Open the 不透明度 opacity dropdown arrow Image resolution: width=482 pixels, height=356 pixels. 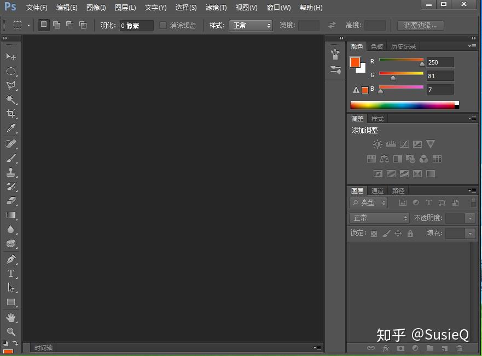[470, 218]
